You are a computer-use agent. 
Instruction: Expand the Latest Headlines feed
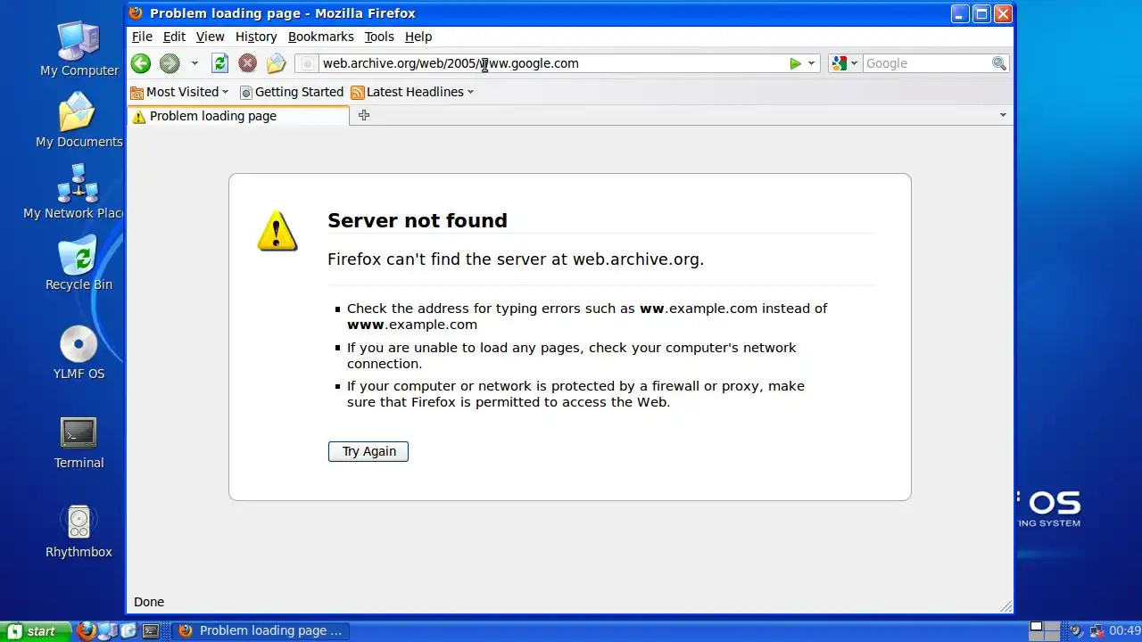pyautogui.click(x=412, y=92)
